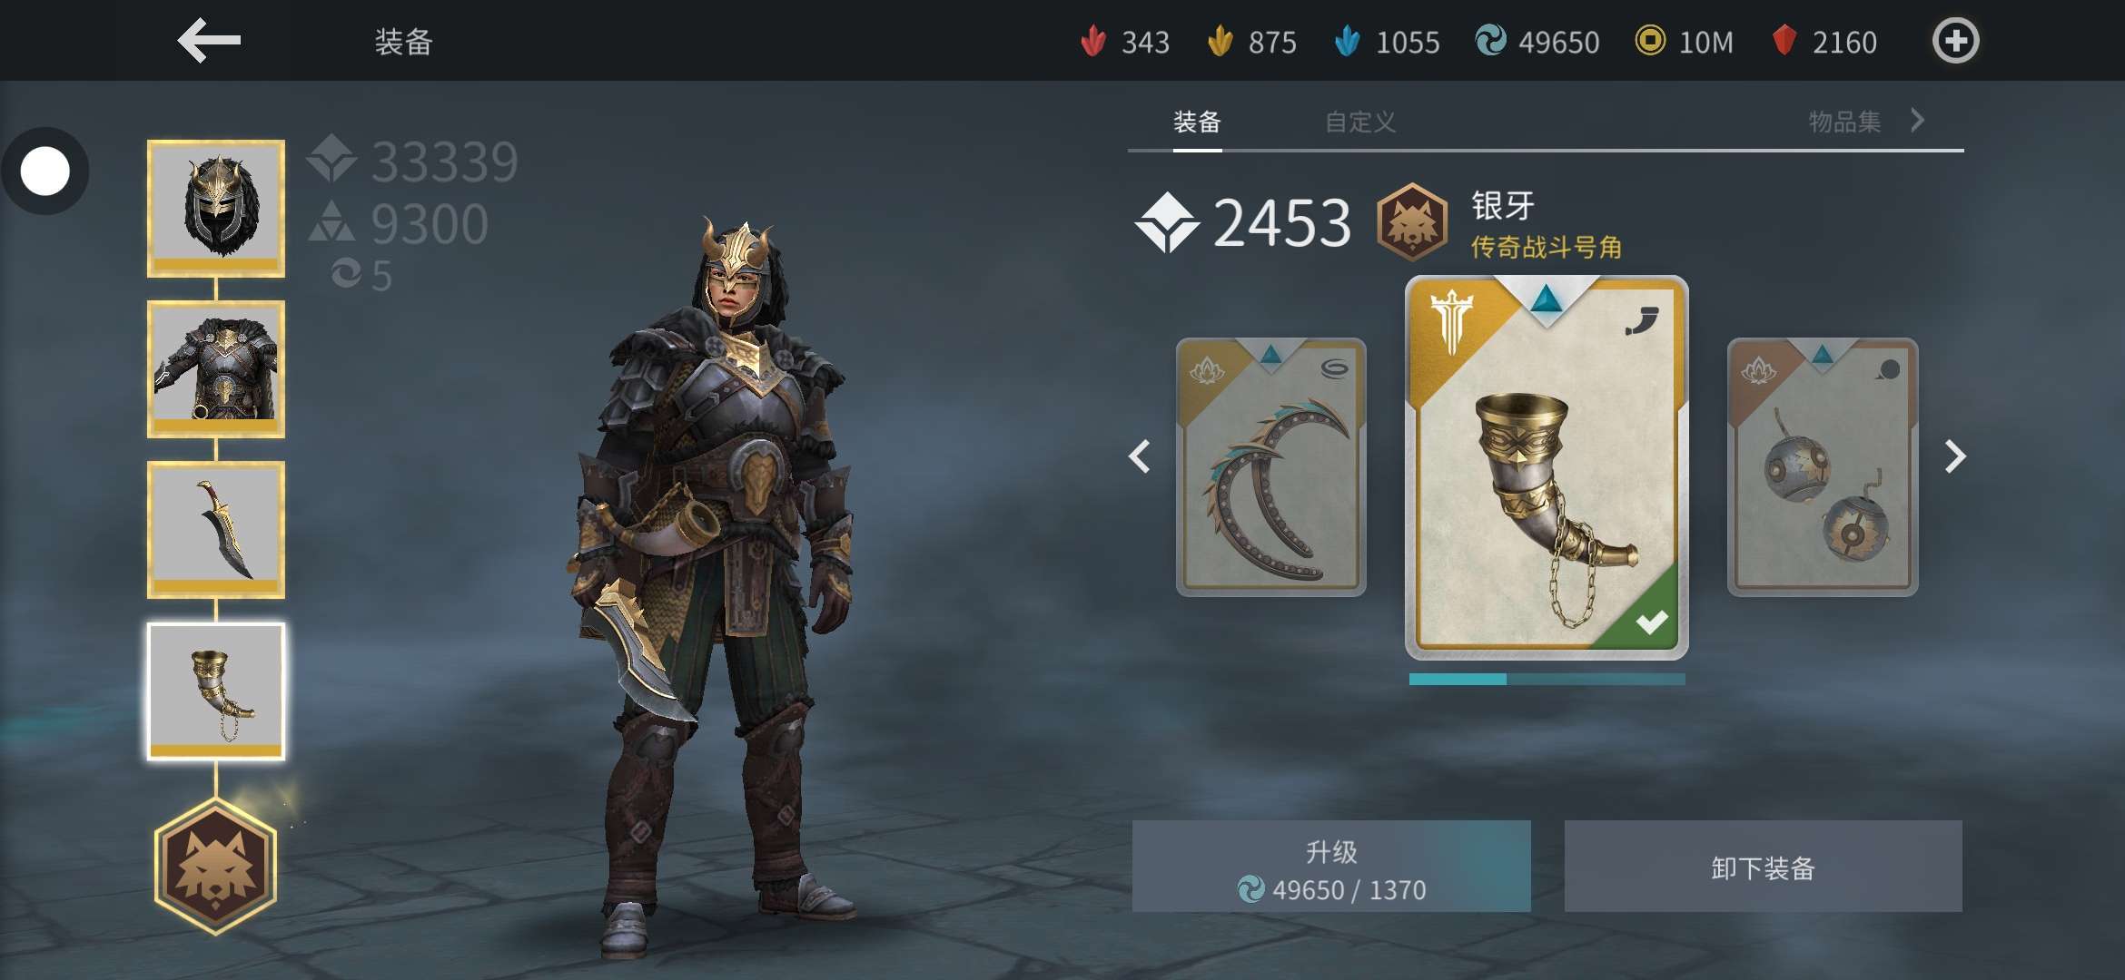Screen dimensions: 2125x980
Task: Open the wolf faction hexagon emblem
Action: point(216,867)
